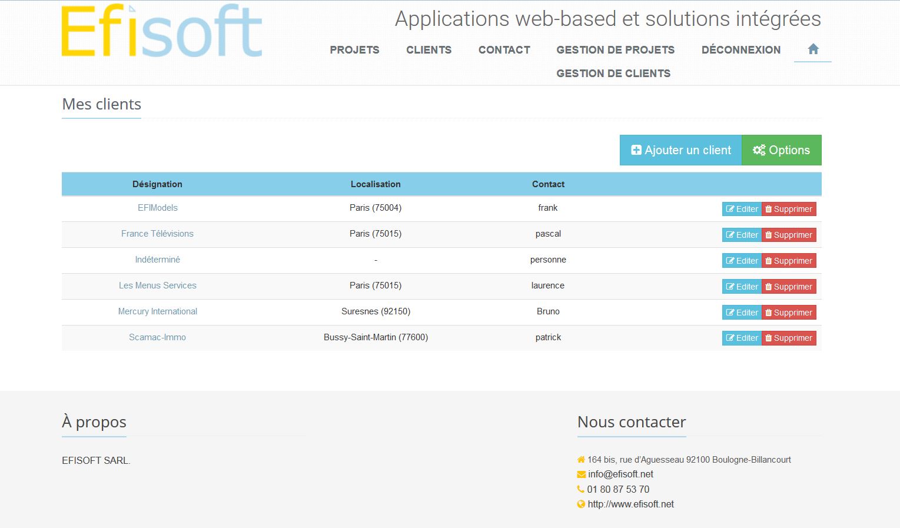Select Gestion de clients menu

pos(613,74)
